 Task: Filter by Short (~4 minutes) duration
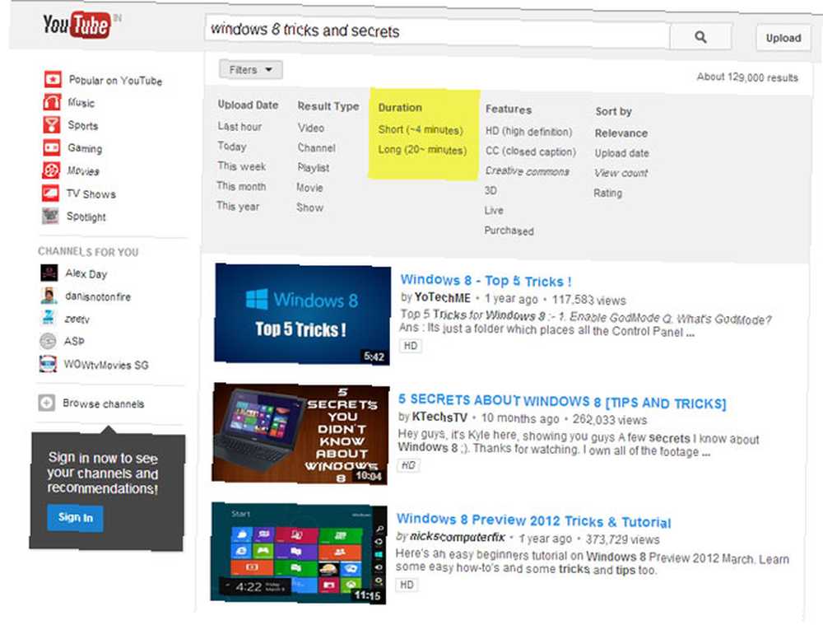tap(421, 130)
